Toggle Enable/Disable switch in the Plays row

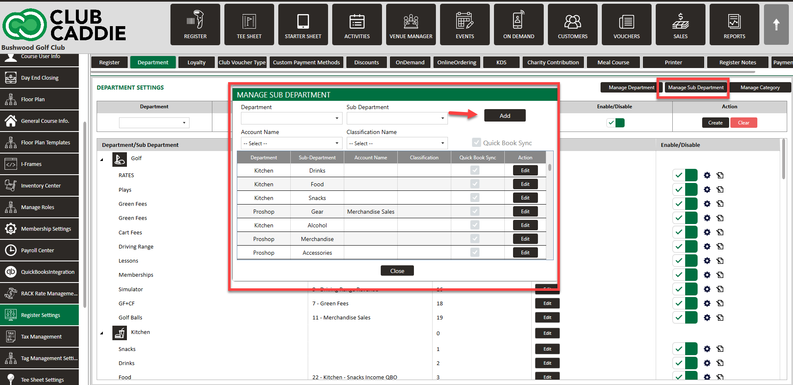coord(685,190)
